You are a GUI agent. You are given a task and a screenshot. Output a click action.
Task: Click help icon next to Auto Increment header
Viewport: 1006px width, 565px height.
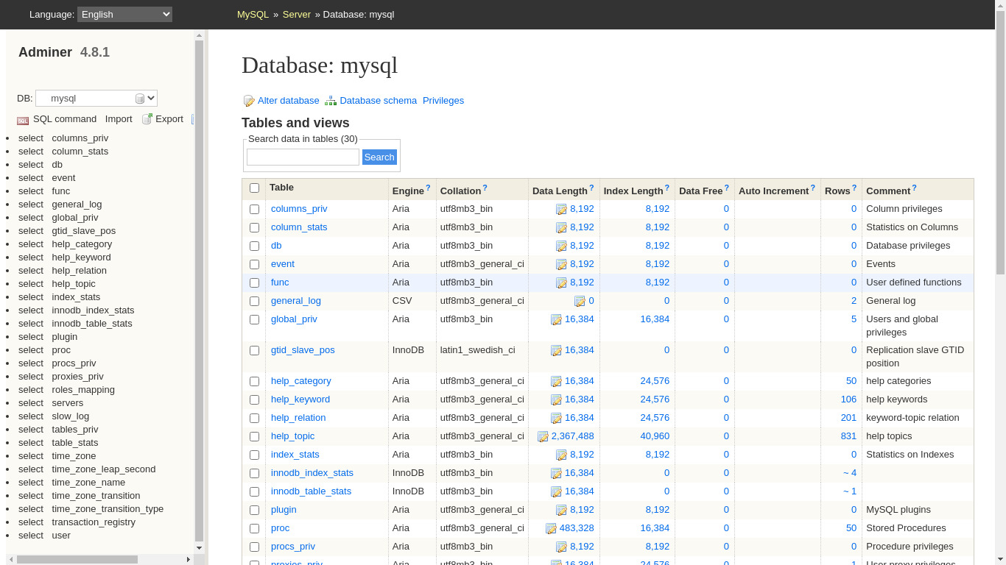coord(813,188)
